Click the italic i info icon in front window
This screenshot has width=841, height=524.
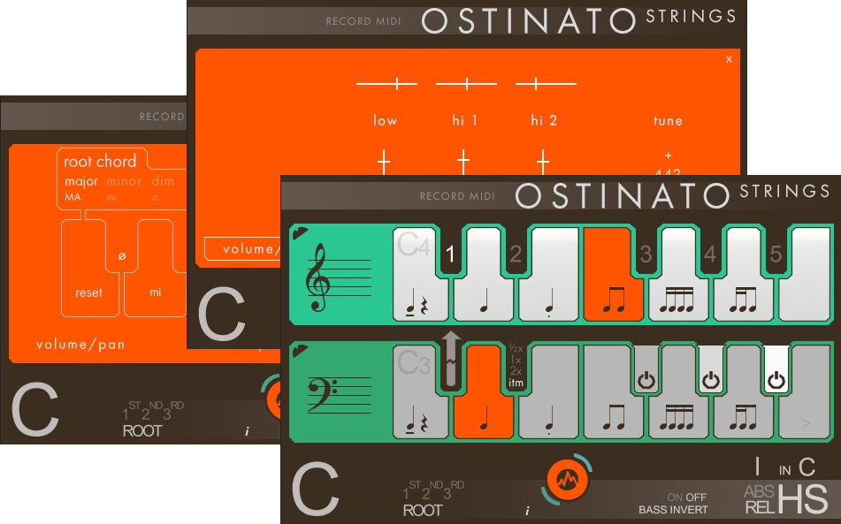coord(527,511)
